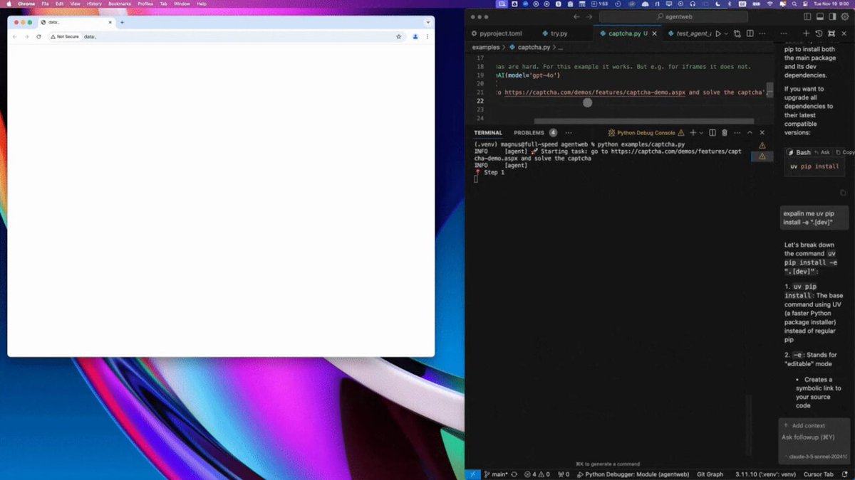Open new tab in Chrome
This screenshot has height=480, width=855.
pos(122,22)
